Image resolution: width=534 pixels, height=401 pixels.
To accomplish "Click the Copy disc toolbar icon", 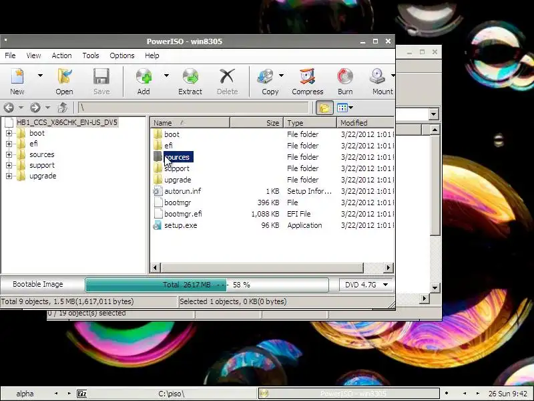I will point(266,76).
